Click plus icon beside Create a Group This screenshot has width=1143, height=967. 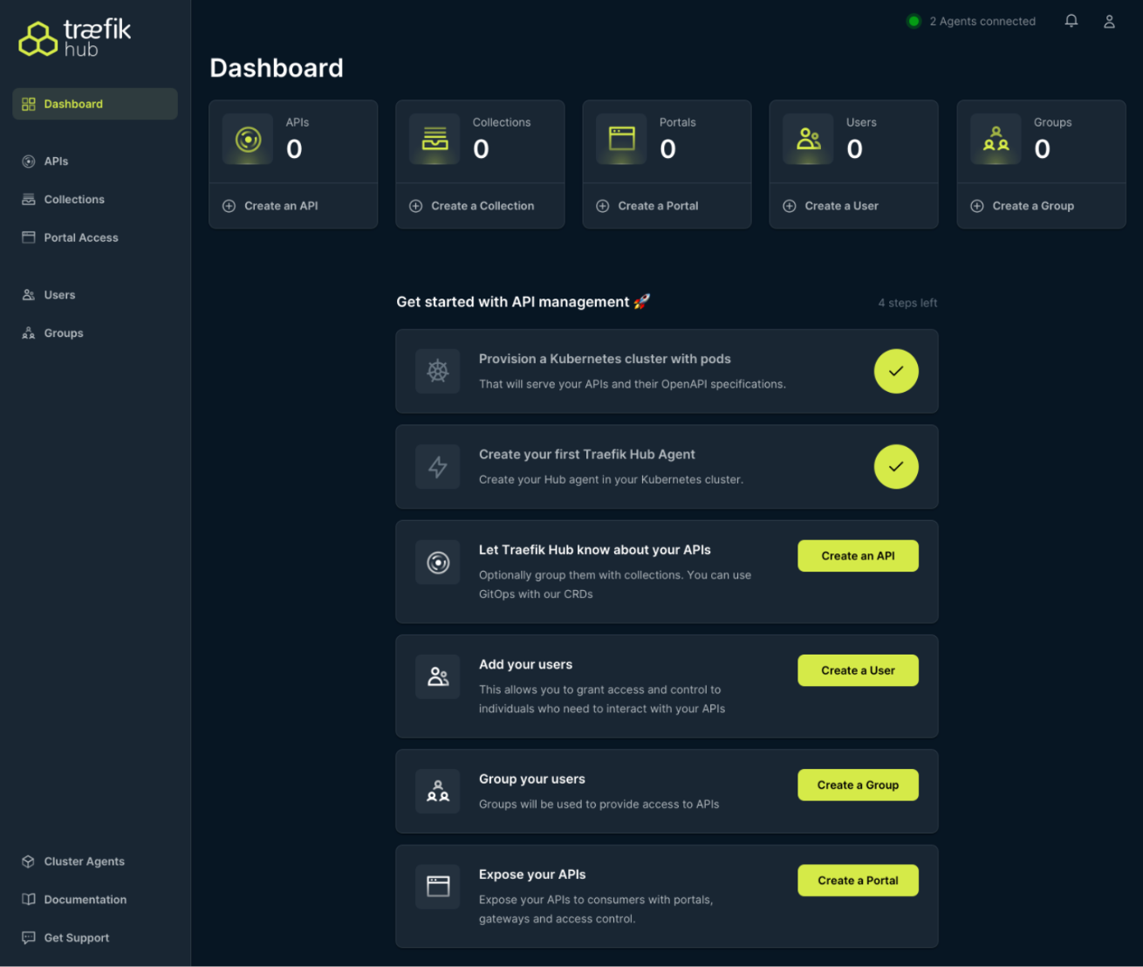point(976,206)
